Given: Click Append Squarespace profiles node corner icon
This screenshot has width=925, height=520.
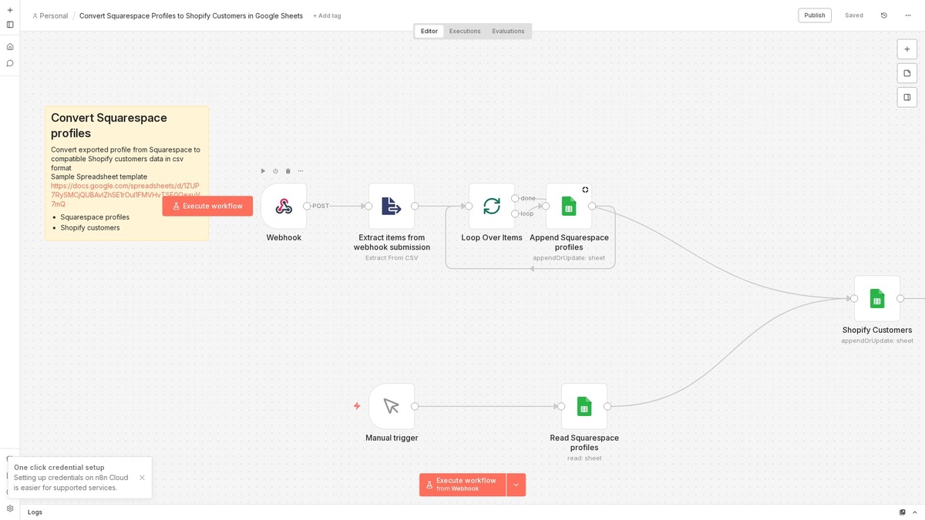Looking at the screenshot, I should pyautogui.click(x=585, y=190).
